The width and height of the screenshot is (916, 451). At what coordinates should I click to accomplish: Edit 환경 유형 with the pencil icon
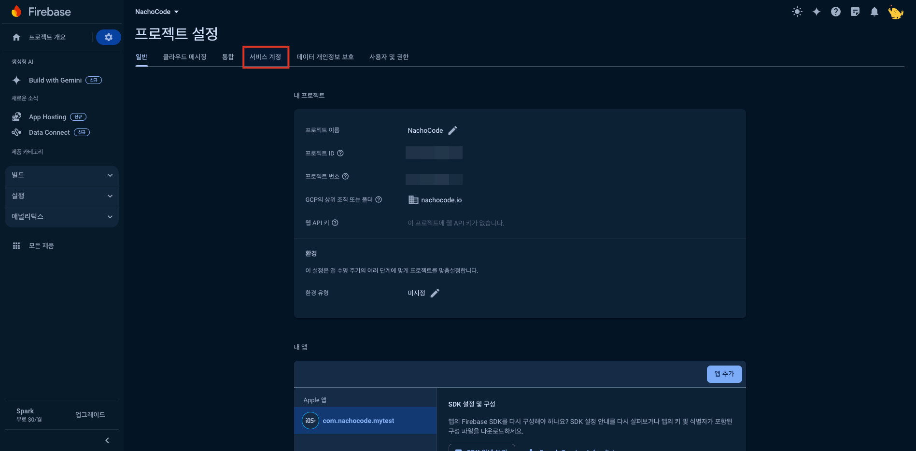click(435, 293)
